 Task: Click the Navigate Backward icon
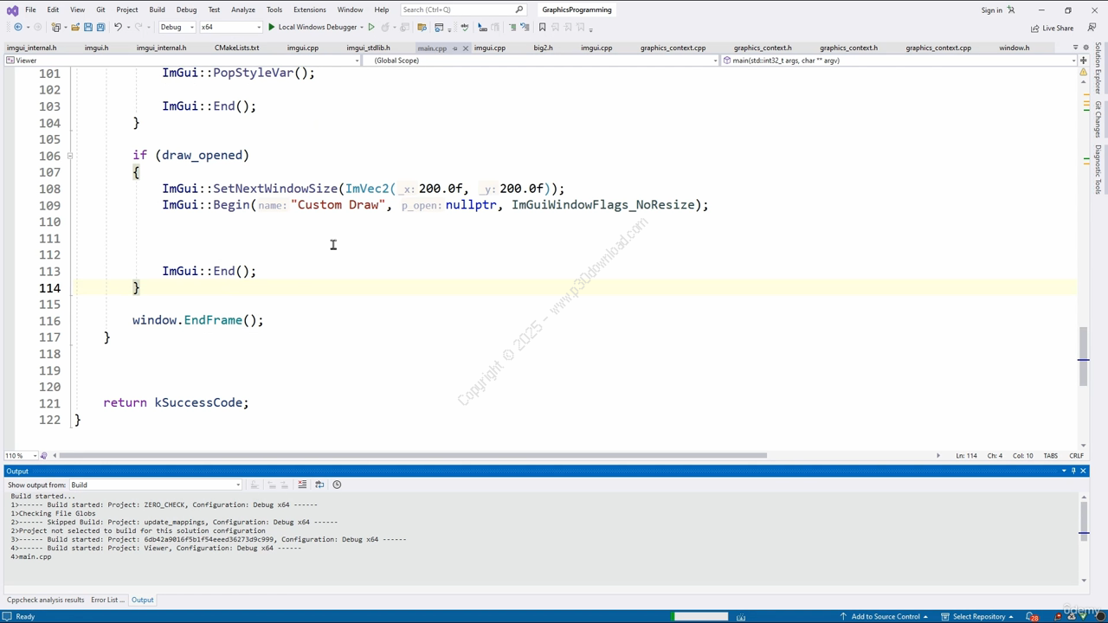pos(18,27)
